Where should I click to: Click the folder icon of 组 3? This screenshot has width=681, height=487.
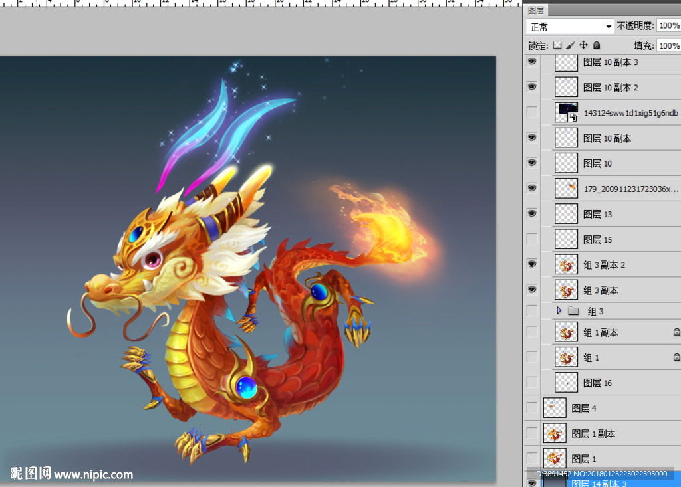(x=573, y=311)
